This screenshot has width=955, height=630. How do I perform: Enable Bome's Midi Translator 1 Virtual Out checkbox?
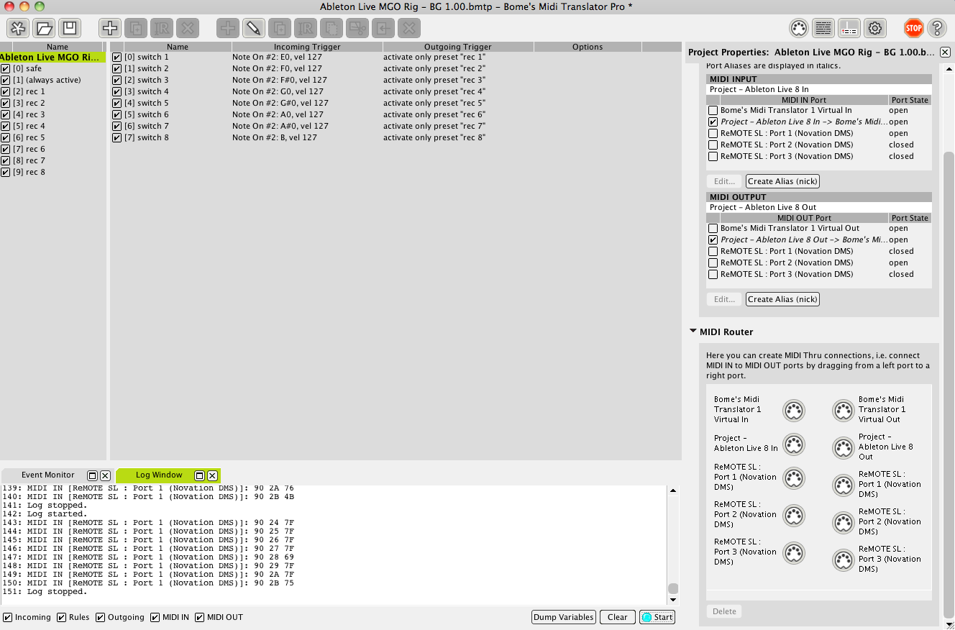coord(713,228)
